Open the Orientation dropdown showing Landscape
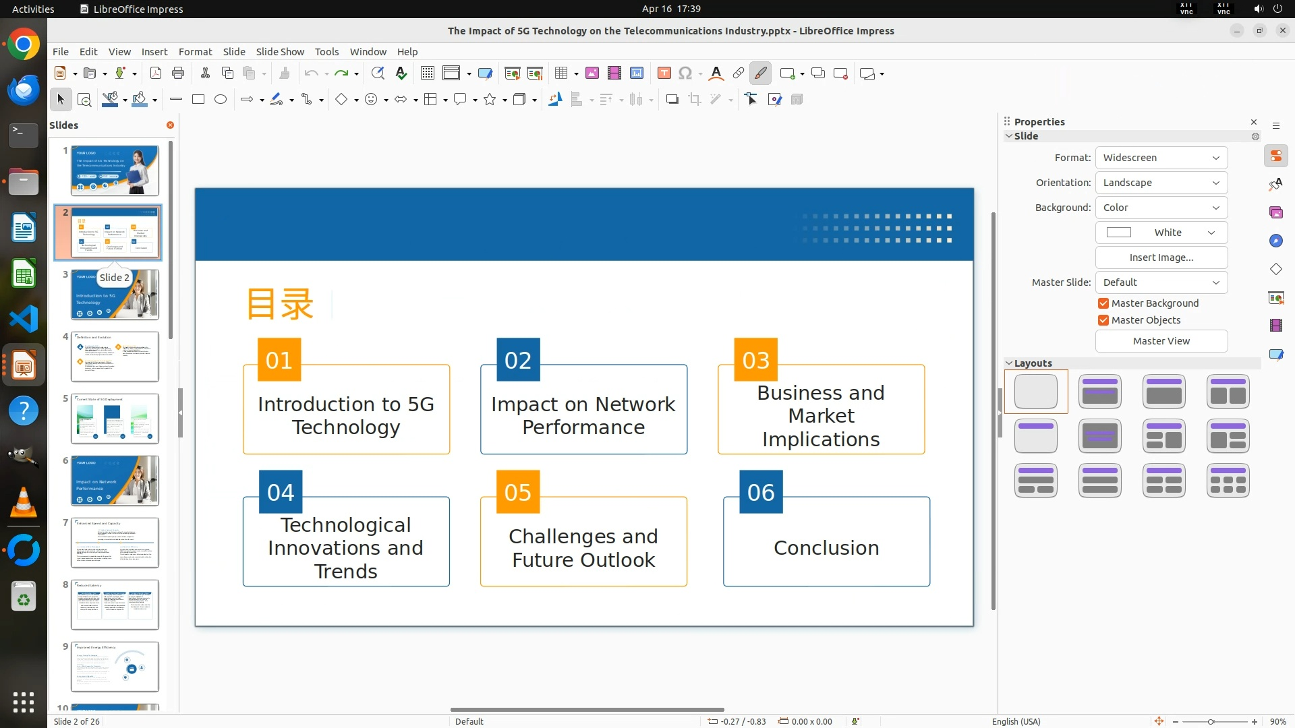Viewport: 1295px width, 728px height. point(1161,183)
